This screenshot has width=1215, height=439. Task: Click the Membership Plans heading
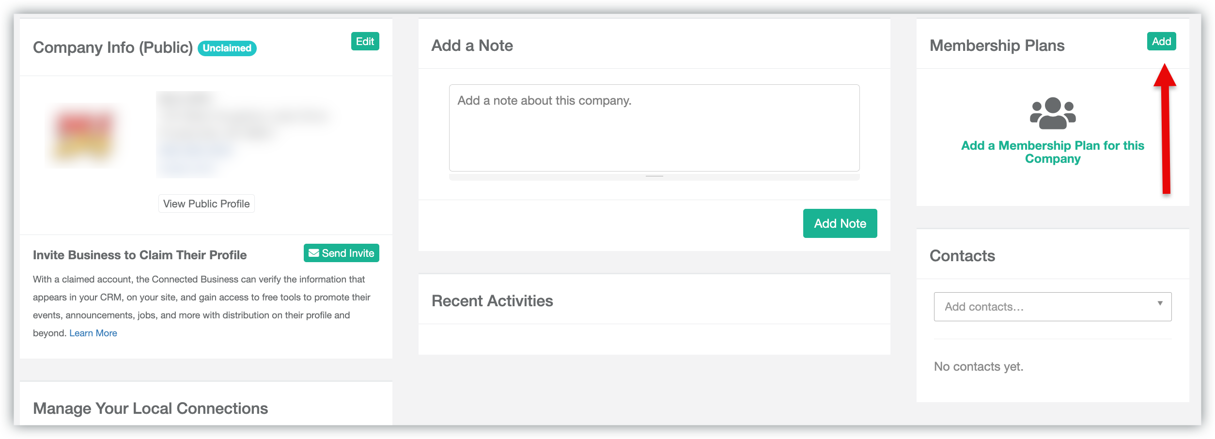coord(997,46)
